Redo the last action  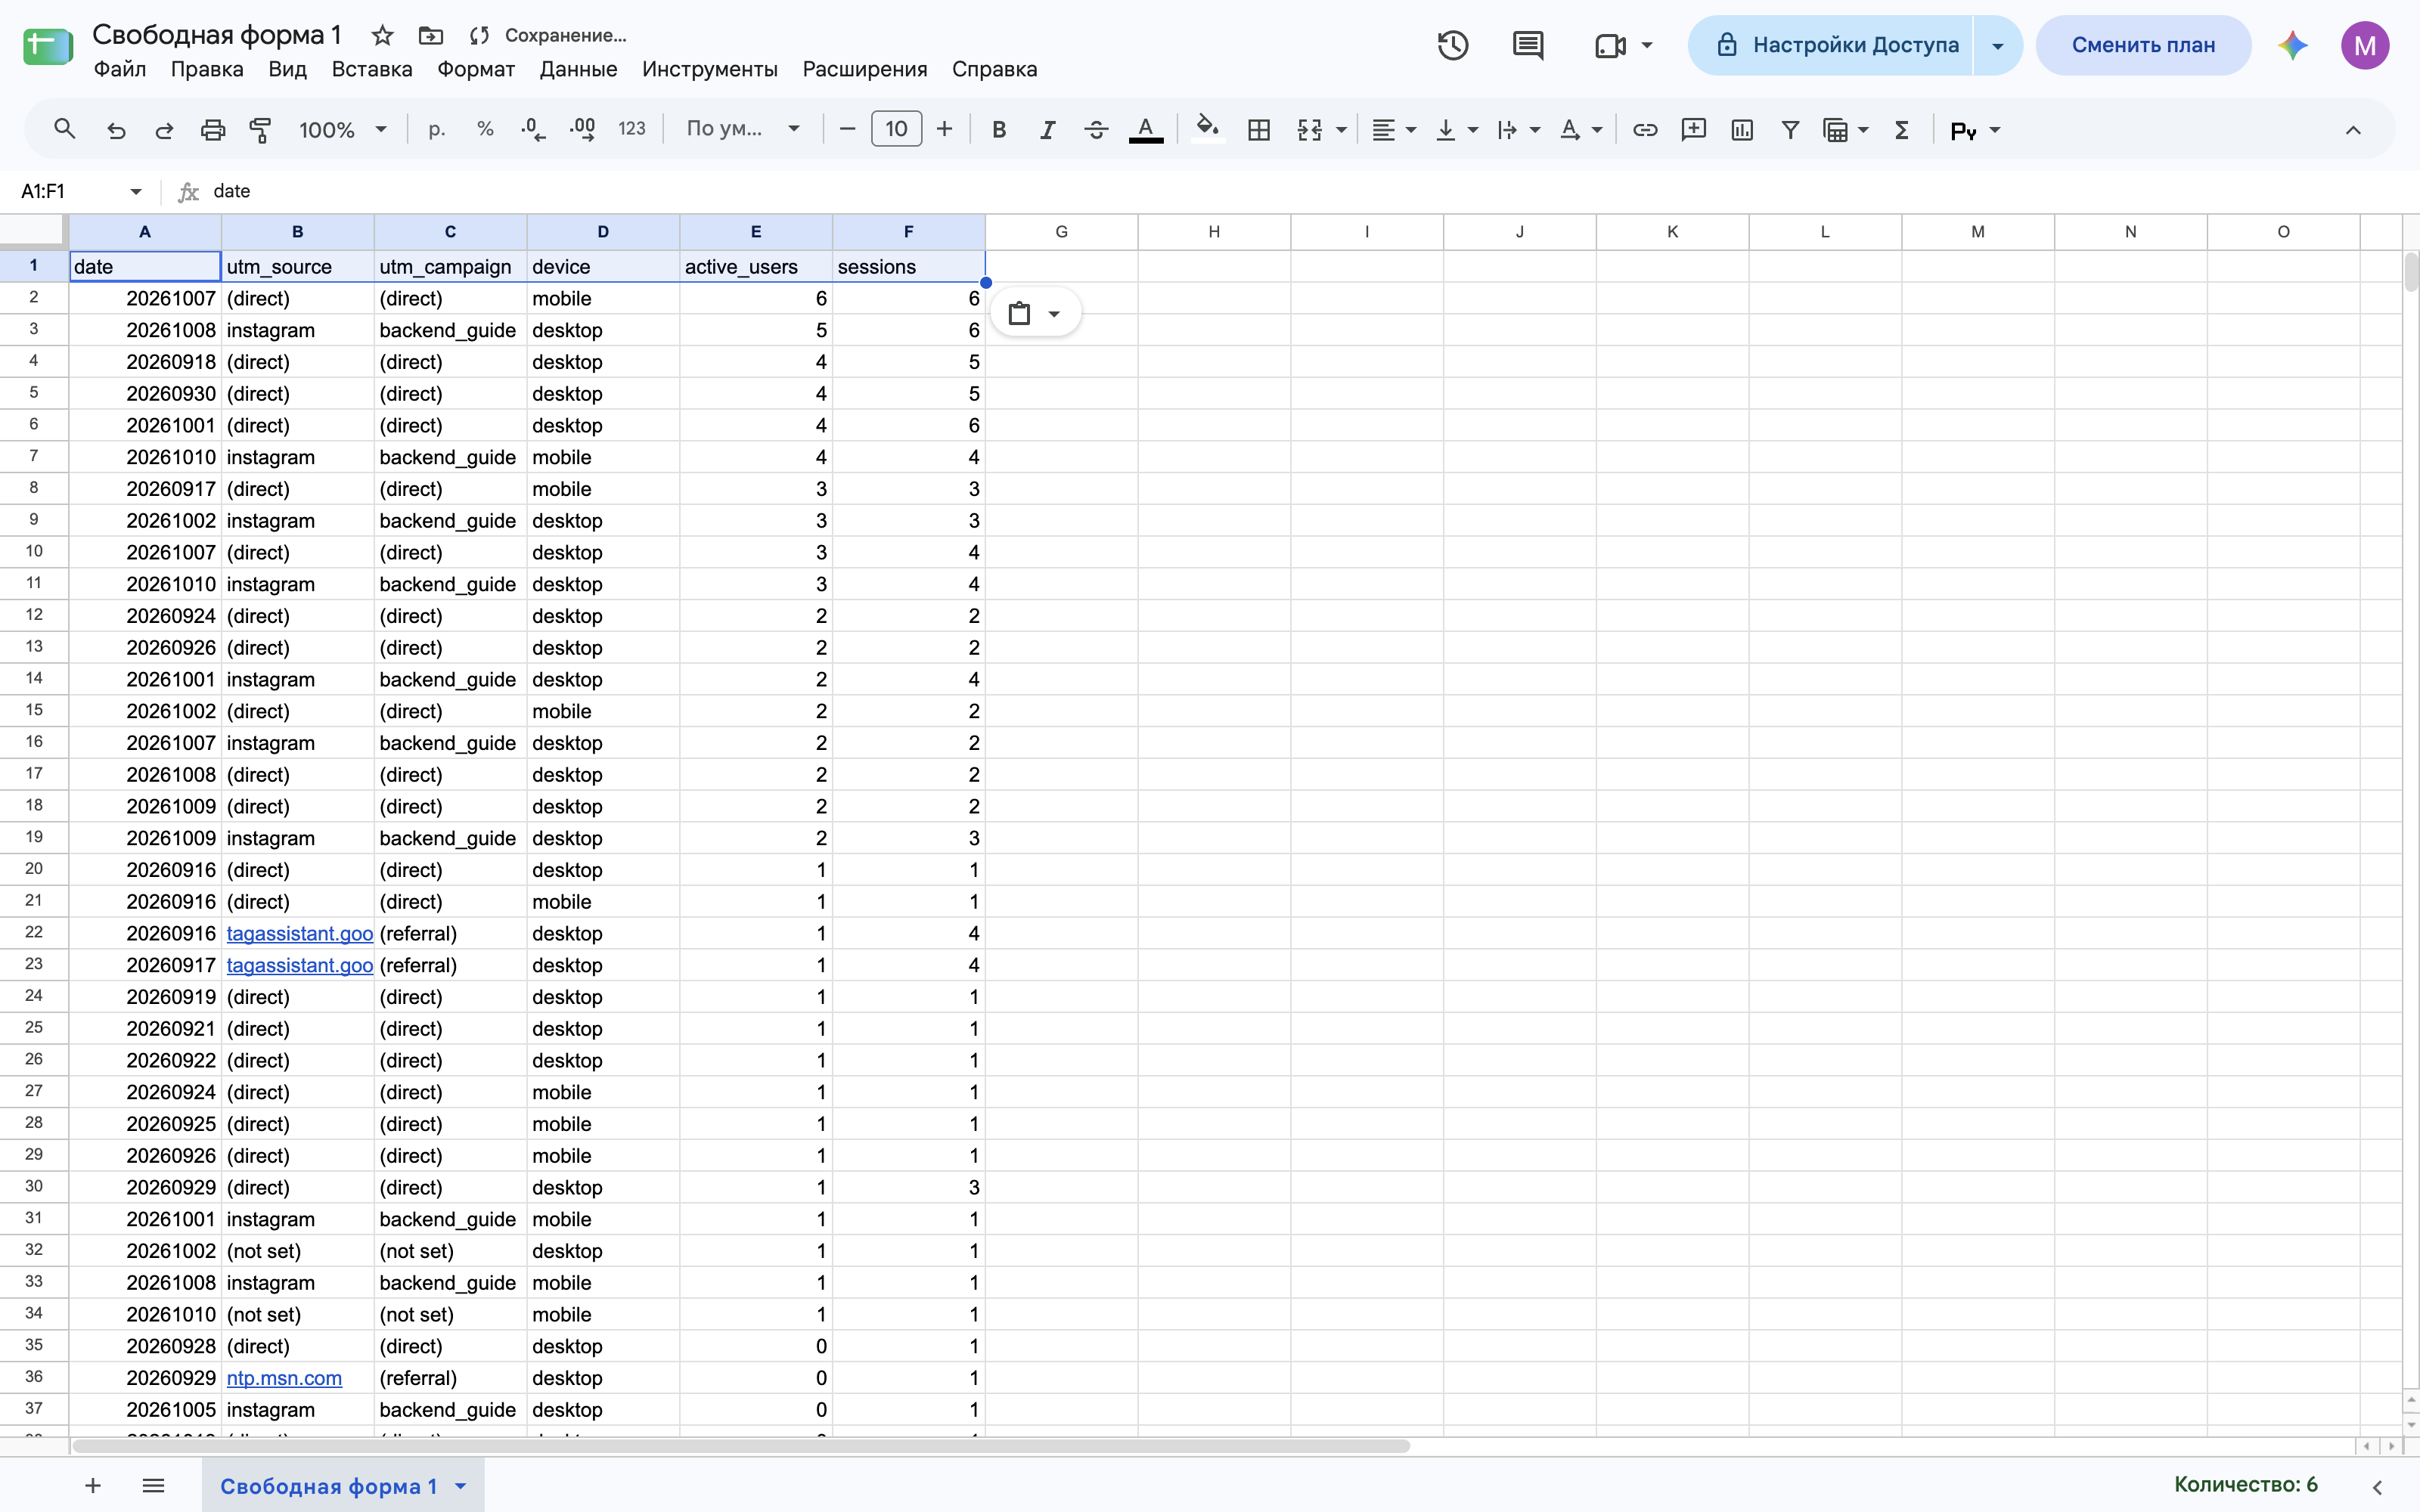[x=164, y=129]
